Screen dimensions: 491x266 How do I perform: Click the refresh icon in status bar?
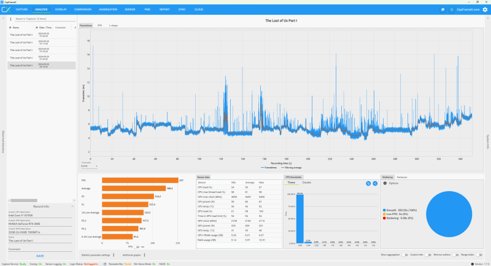click(x=105, y=264)
